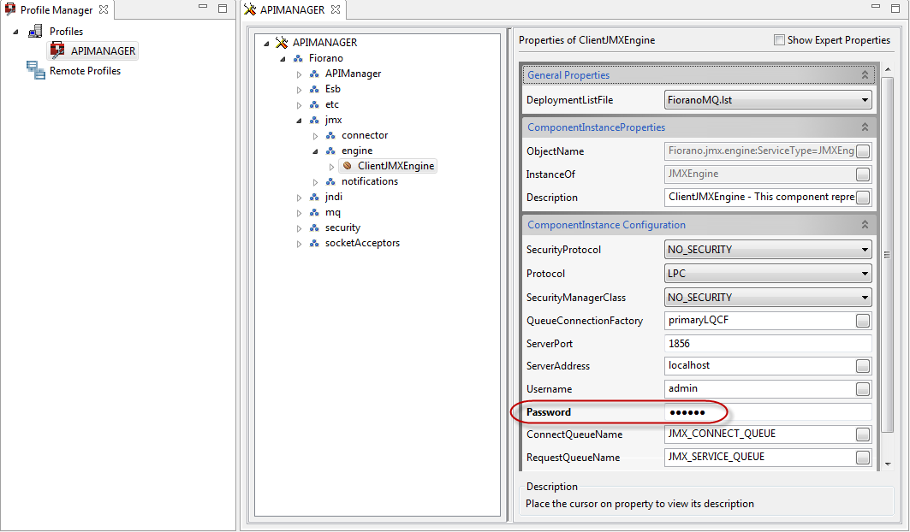Click the APIManager node icon in tree

pos(314,74)
